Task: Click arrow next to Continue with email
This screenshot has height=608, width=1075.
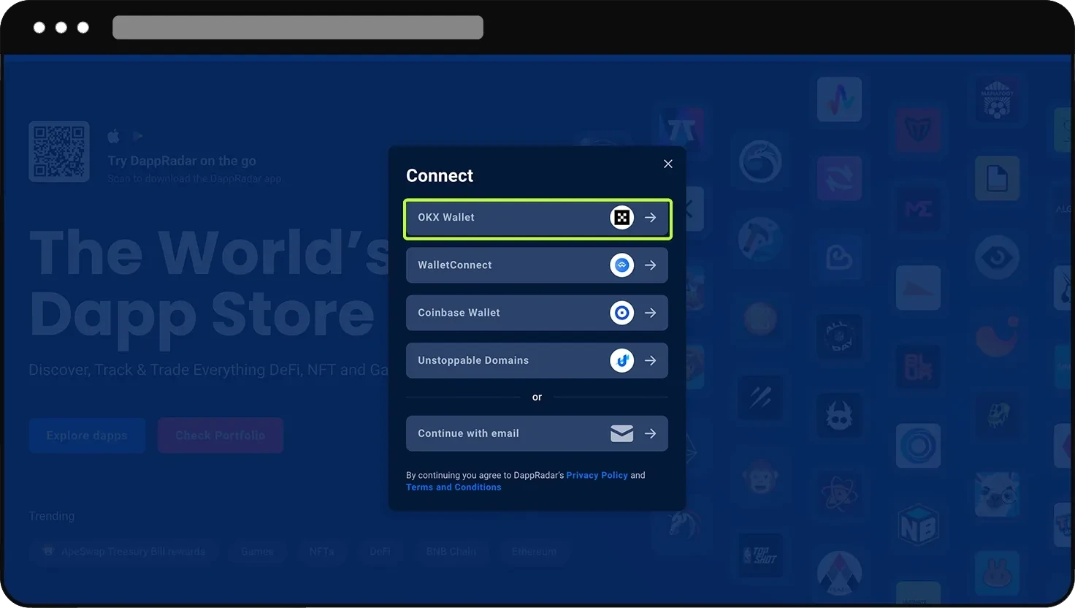Action: pyautogui.click(x=650, y=433)
